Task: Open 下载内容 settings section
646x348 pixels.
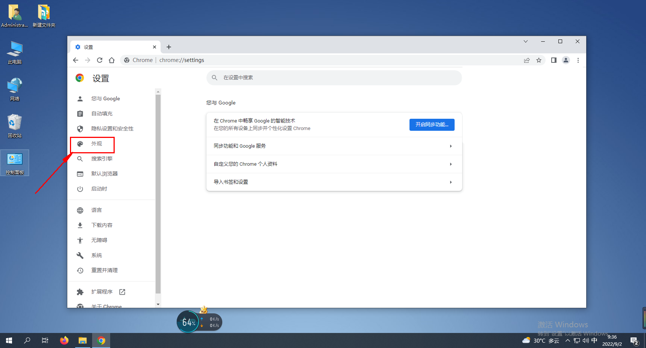Action: [x=102, y=225]
